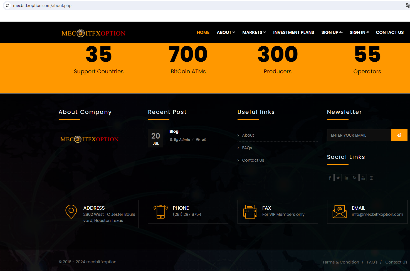Open the Twitter social link icon
Image resolution: width=410 pixels, height=271 pixels.
pyautogui.click(x=338, y=178)
